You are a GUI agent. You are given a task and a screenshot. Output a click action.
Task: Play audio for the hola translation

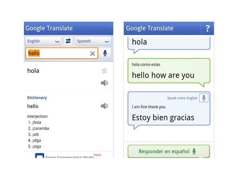[x=104, y=83]
